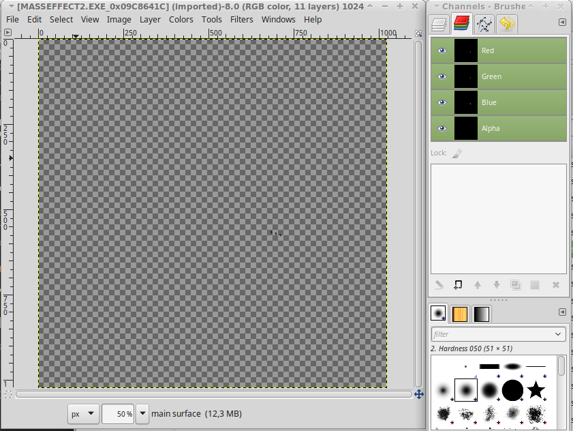Select the softest round brush
Viewport: 573px width, 431px height.
click(x=443, y=390)
